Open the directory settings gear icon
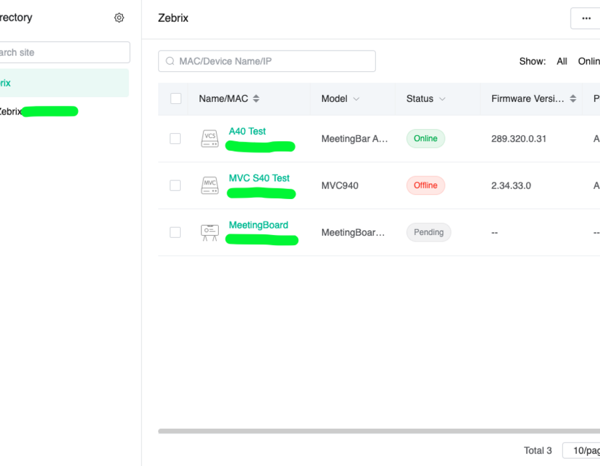Image resolution: width=600 pixels, height=466 pixels. [x=119, y=17]
